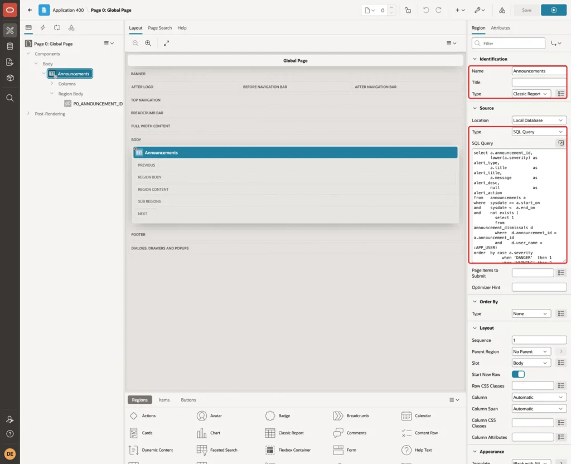Screen dimensions: 571x464
Task: Open the App Builder sidebar icon
Action: click(x=10, y=31)
